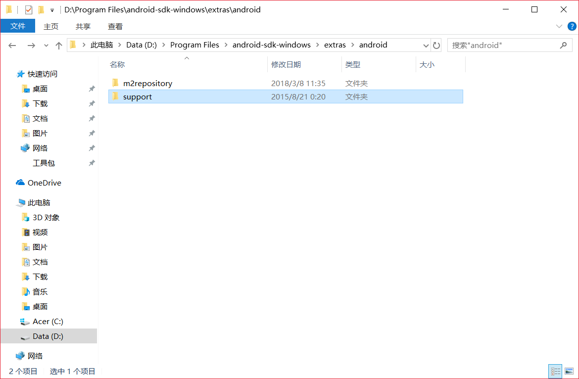
Task: Select 此电脑 in the navigation tree
Action: pyautogui.click(x=39, y=202)
